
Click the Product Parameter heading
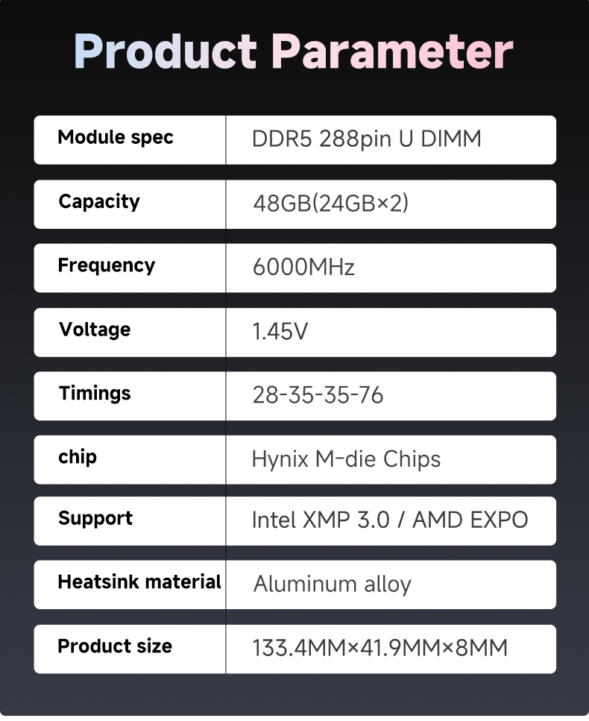click(293, 51)
